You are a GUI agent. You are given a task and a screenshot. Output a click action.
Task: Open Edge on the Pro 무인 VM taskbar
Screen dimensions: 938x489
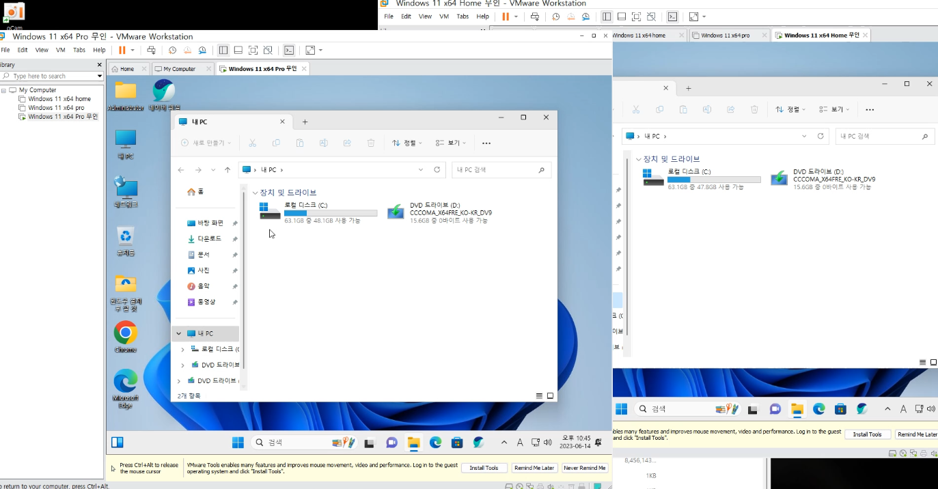435,443
